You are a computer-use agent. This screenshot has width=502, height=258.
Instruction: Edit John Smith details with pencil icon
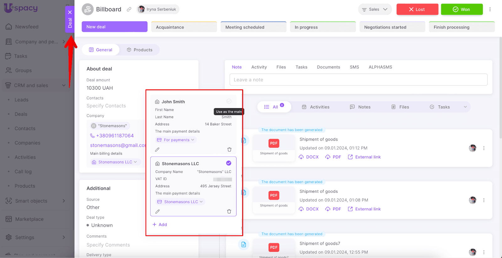(157, 150)
